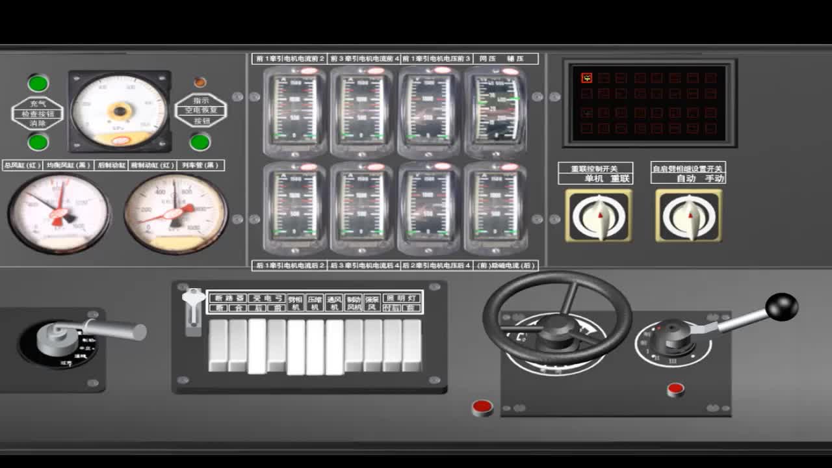Toggle the 照明灯 前 light key

[411, 345]
